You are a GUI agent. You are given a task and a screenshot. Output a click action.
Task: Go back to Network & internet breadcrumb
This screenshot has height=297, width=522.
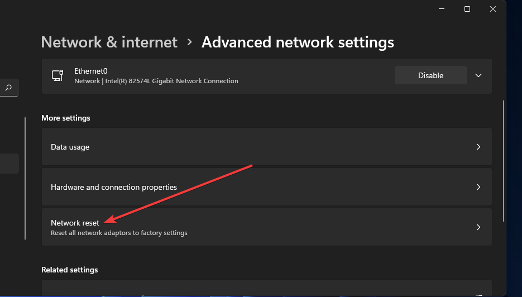click(x=109, y=42)
